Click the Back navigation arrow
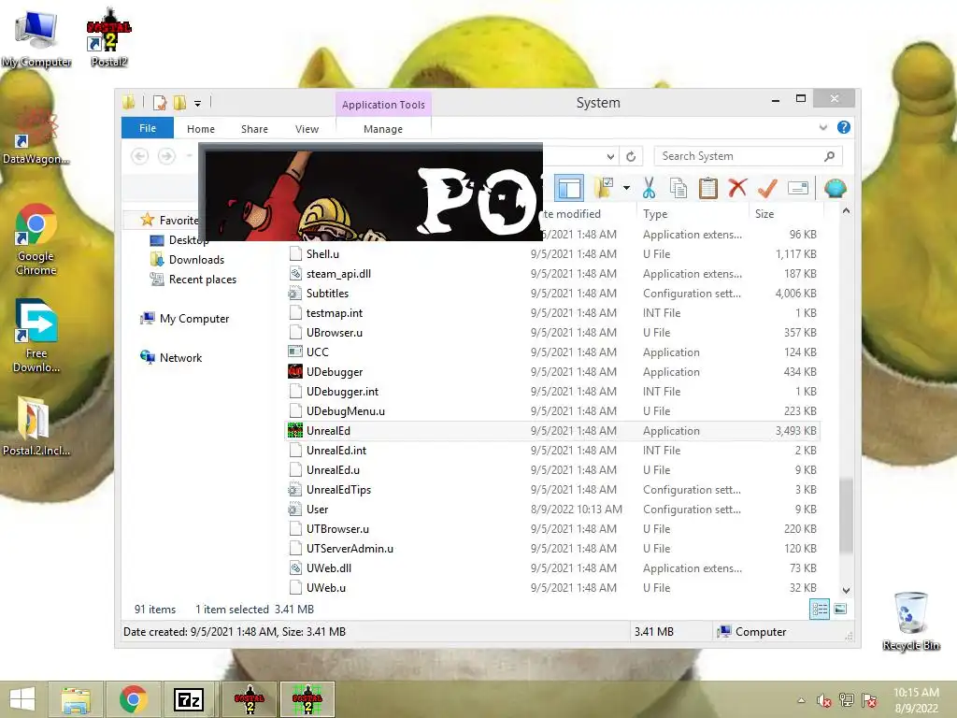 [140, 156]
